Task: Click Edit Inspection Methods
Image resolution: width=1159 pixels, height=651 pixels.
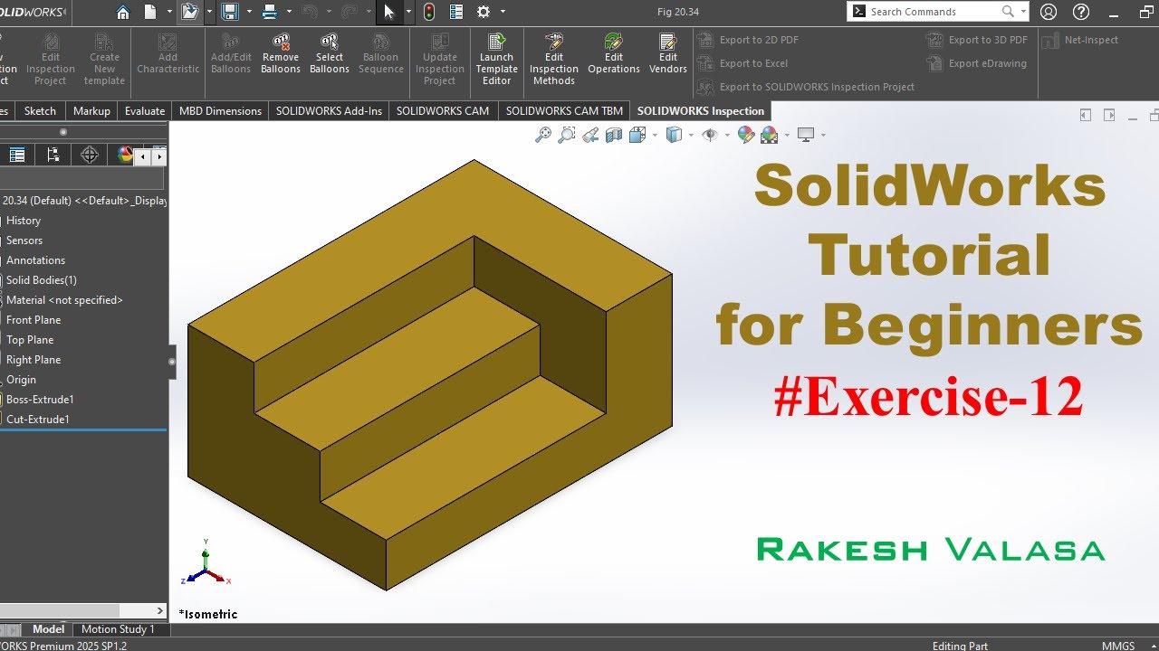Action: click(554, 60)
